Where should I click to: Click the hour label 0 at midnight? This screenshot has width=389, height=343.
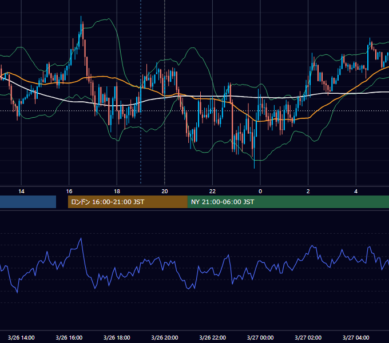click(260, 192)
